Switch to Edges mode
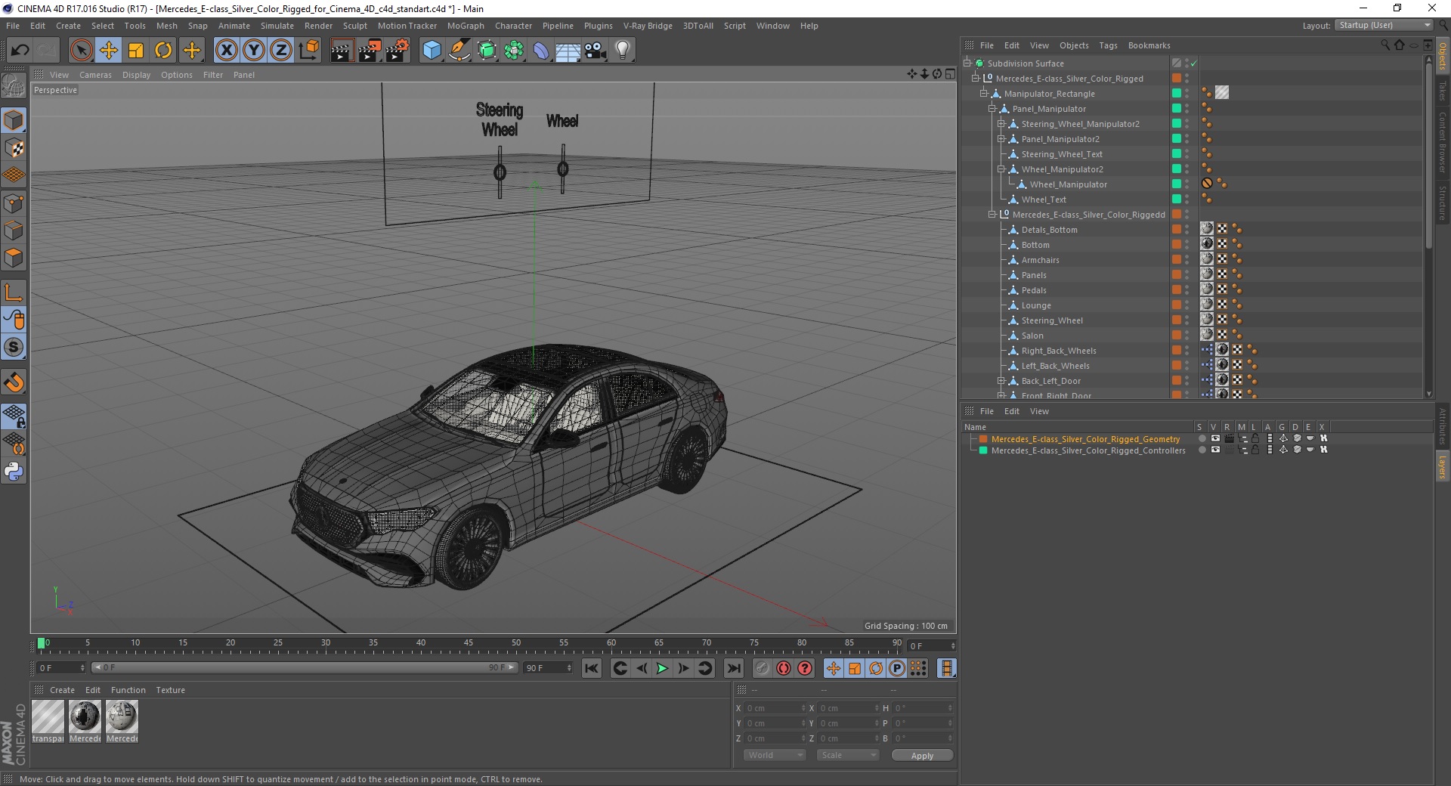 (14, 231)
